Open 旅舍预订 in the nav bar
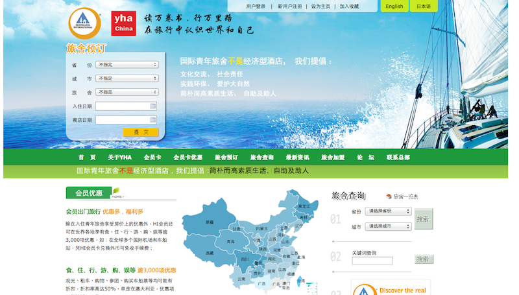The image size is (519, 295). point(226,158)
